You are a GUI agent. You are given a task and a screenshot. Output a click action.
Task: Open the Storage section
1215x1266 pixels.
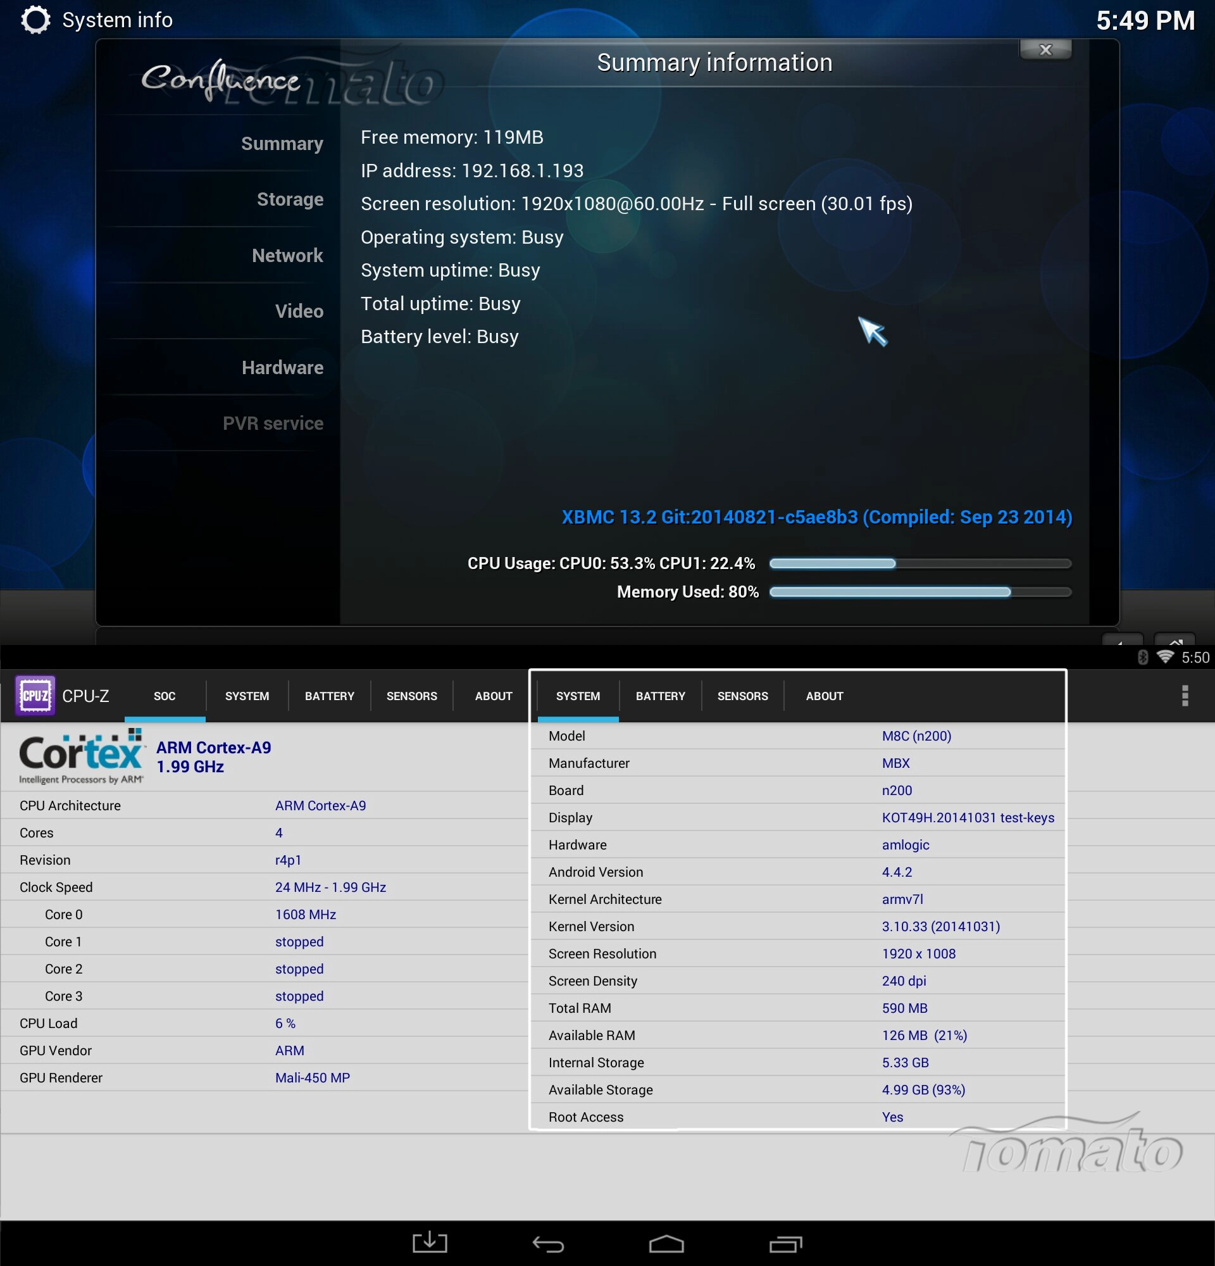[290, 199]
